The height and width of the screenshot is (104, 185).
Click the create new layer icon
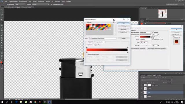tap(179, 99)
